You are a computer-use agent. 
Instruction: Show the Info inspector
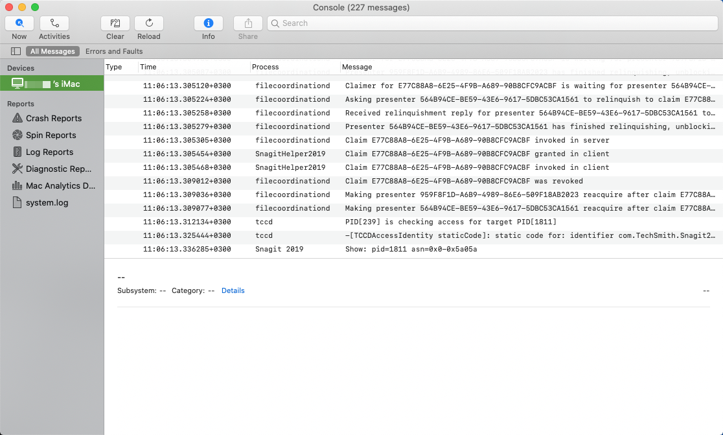209,23
